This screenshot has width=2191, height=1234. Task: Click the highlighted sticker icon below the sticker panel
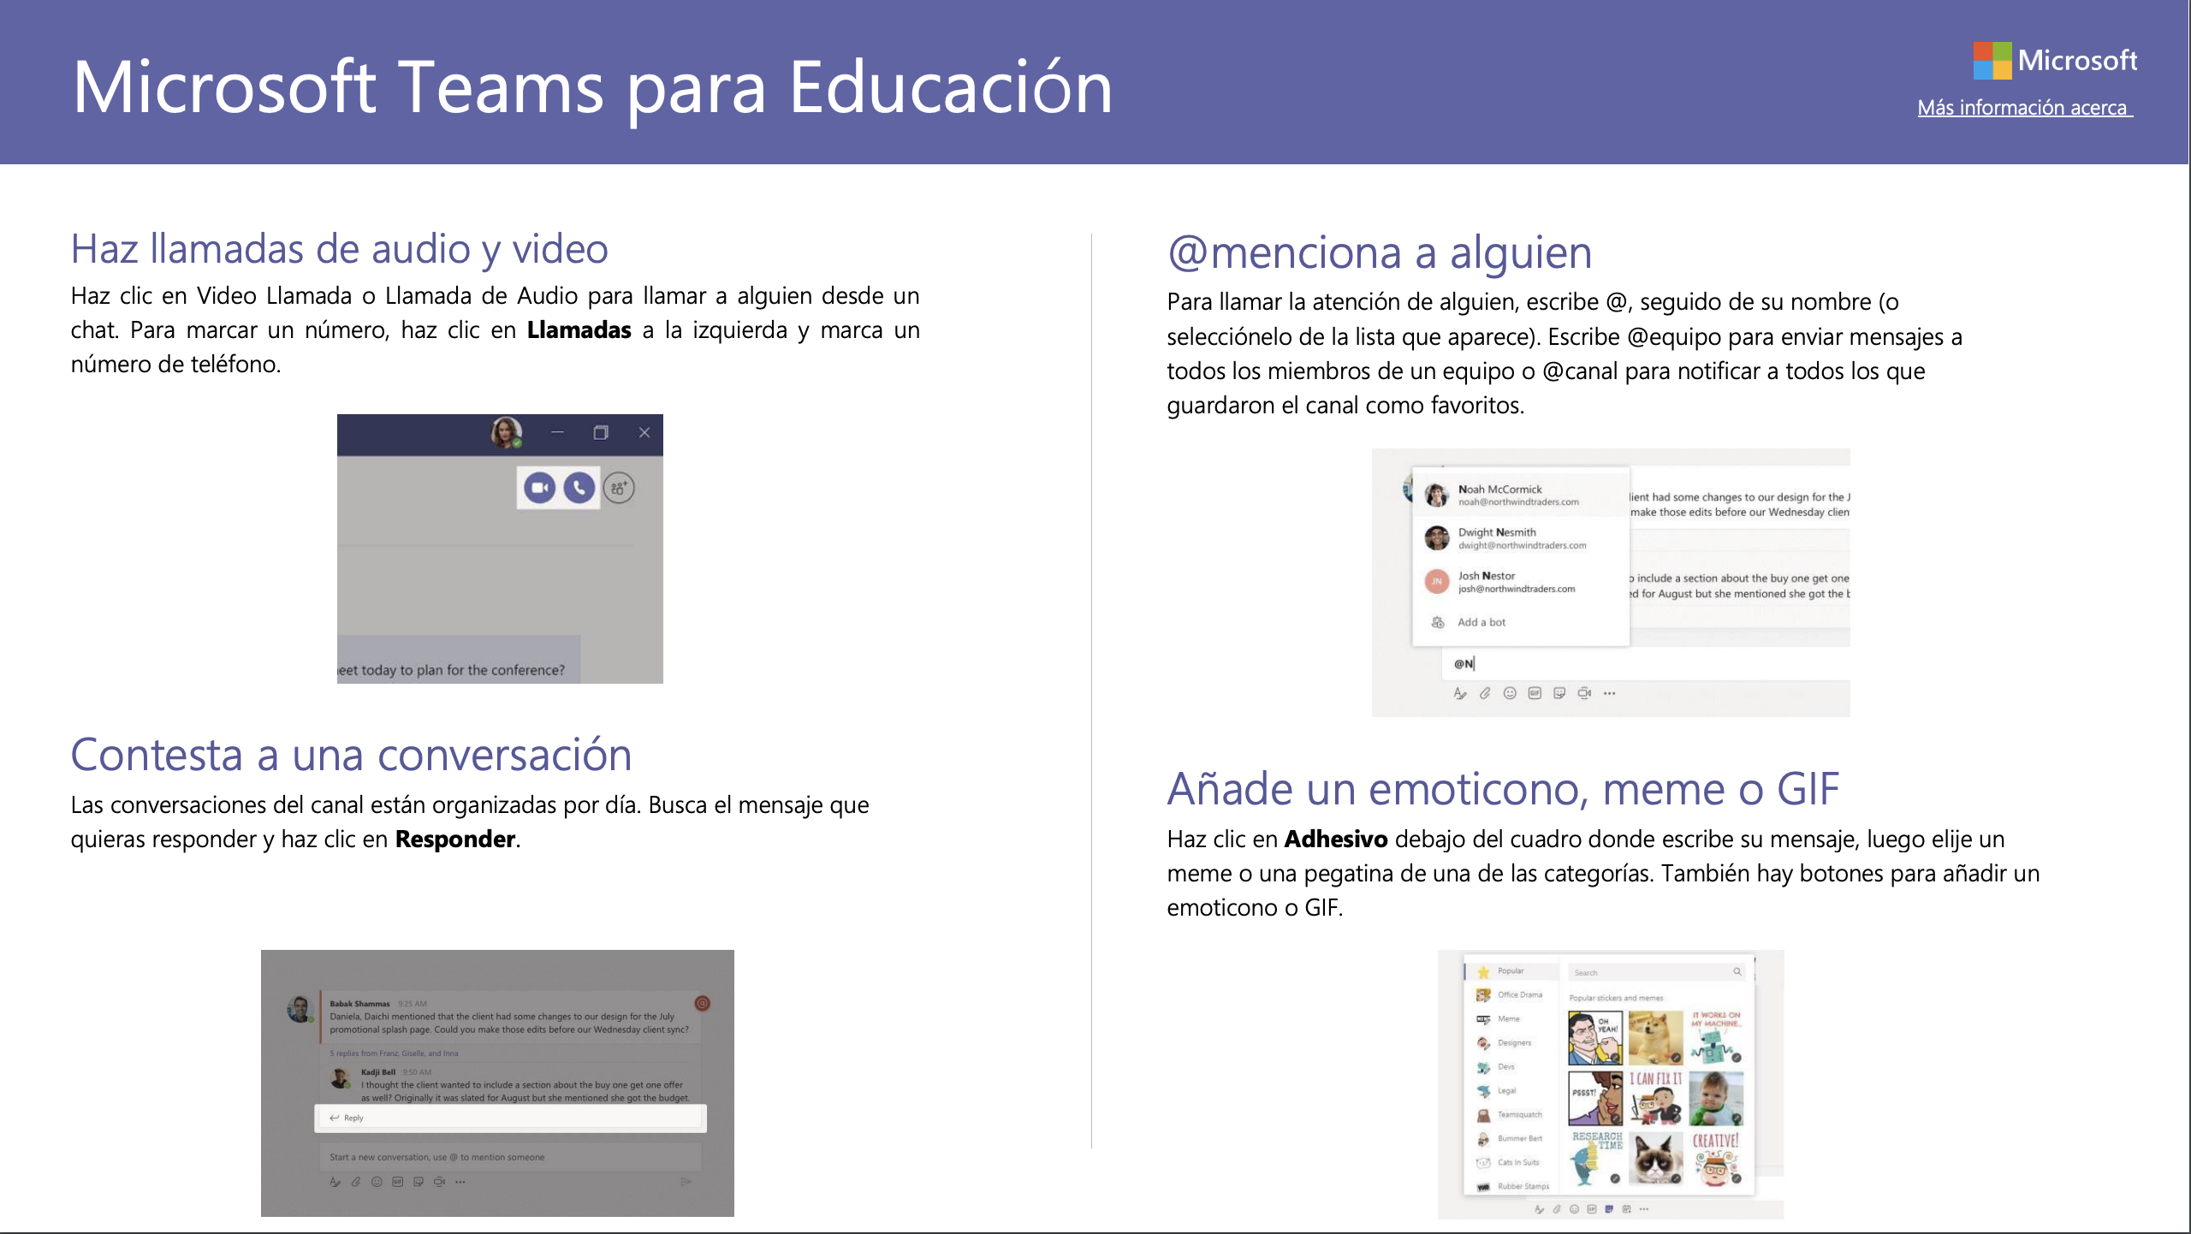(x=1609, y=1209)
